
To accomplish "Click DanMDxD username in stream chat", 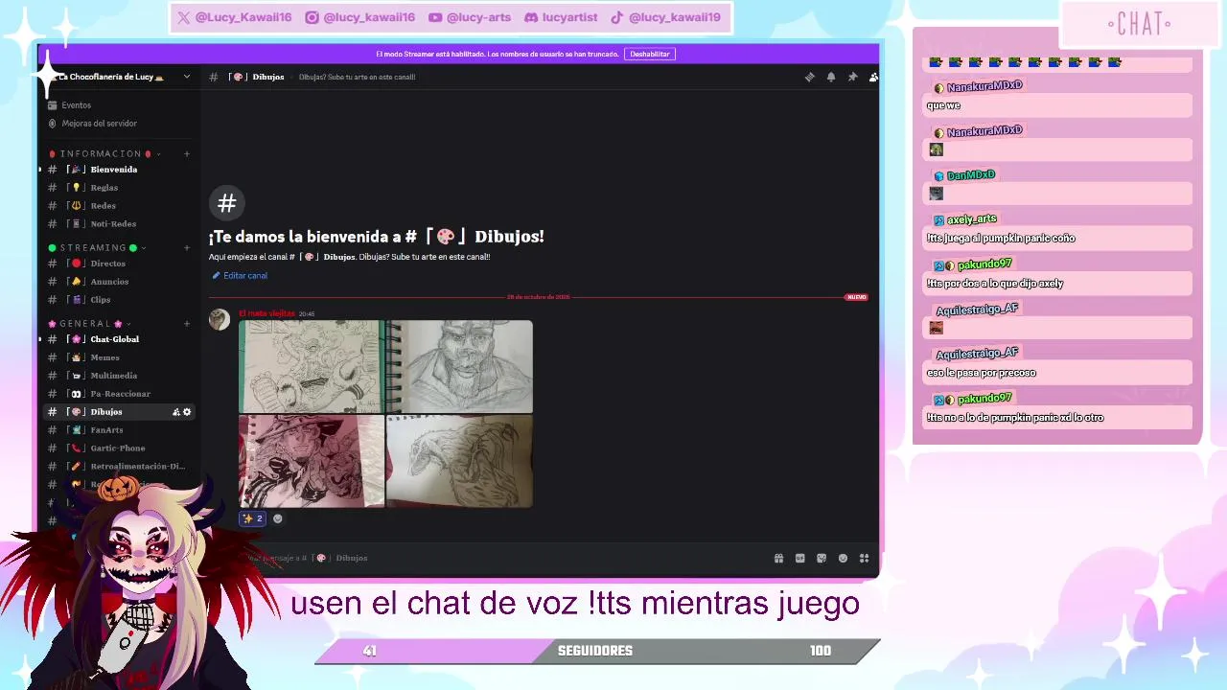I will [971, 175].
